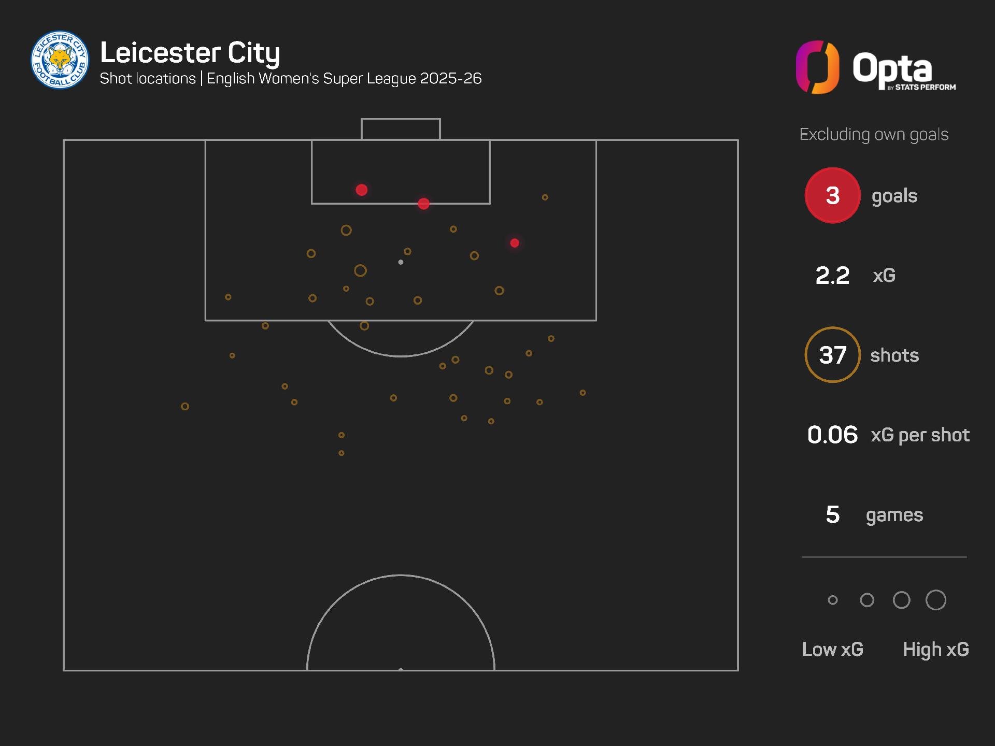This screenshot has width=995, height=746.
Task: Click the grey penalty spot marker
Action: coord(401,262)
